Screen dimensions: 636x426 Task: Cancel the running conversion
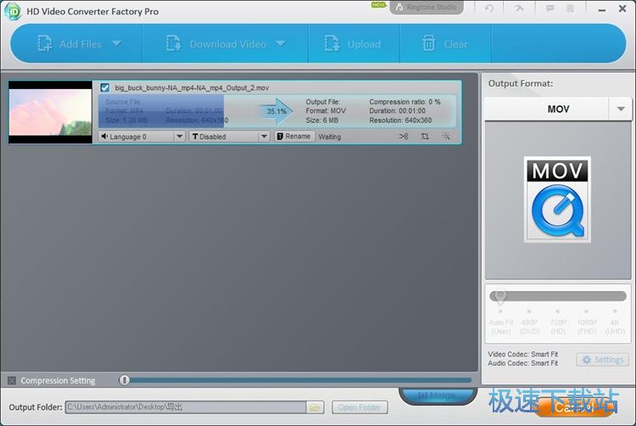573,407
